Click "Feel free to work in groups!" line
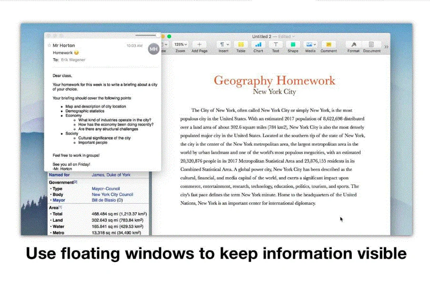Image resolution: width=430 pixels, height=282 pixels. [76, 155]
